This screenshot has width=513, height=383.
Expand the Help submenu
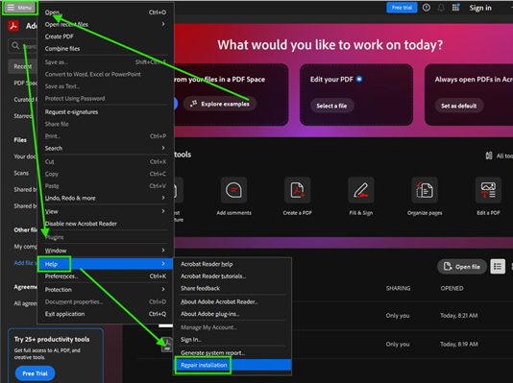point(106,264)
